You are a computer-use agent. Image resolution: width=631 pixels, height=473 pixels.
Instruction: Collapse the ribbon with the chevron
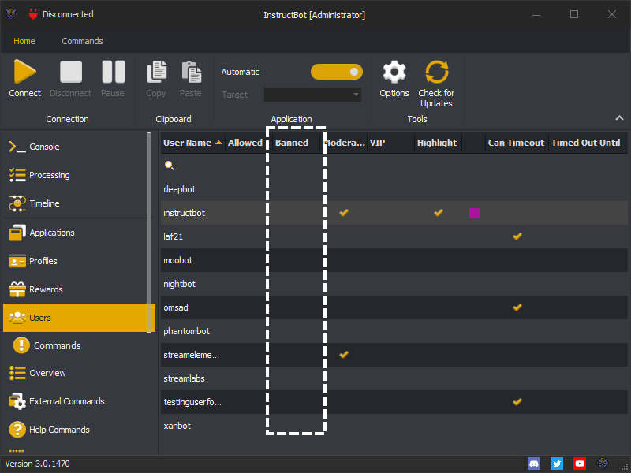tap(619, 118)
